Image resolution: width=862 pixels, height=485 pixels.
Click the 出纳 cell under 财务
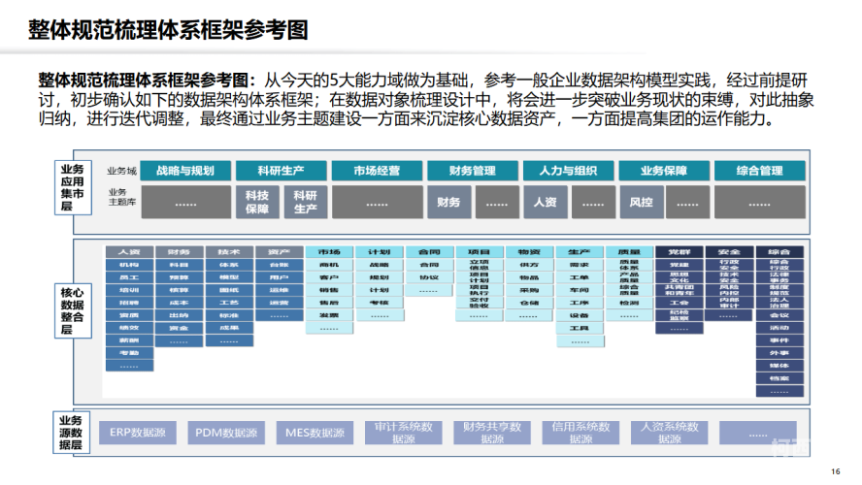(x=180, y=315)
